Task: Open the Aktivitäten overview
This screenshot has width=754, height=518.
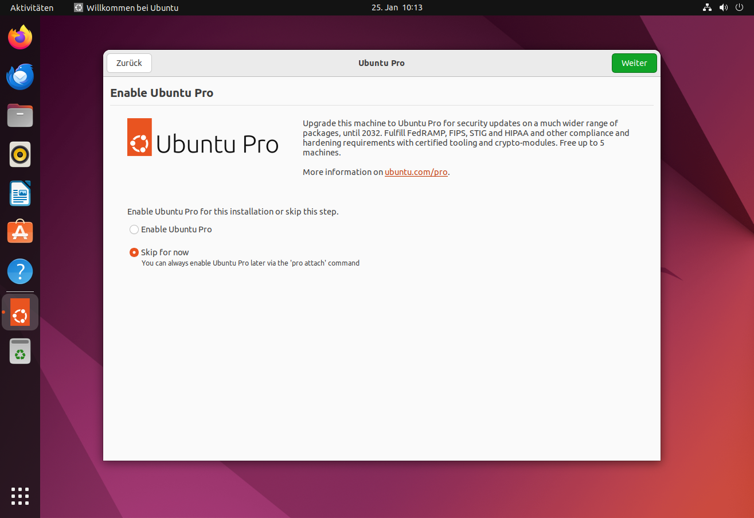Action: [x=32, y=7]
